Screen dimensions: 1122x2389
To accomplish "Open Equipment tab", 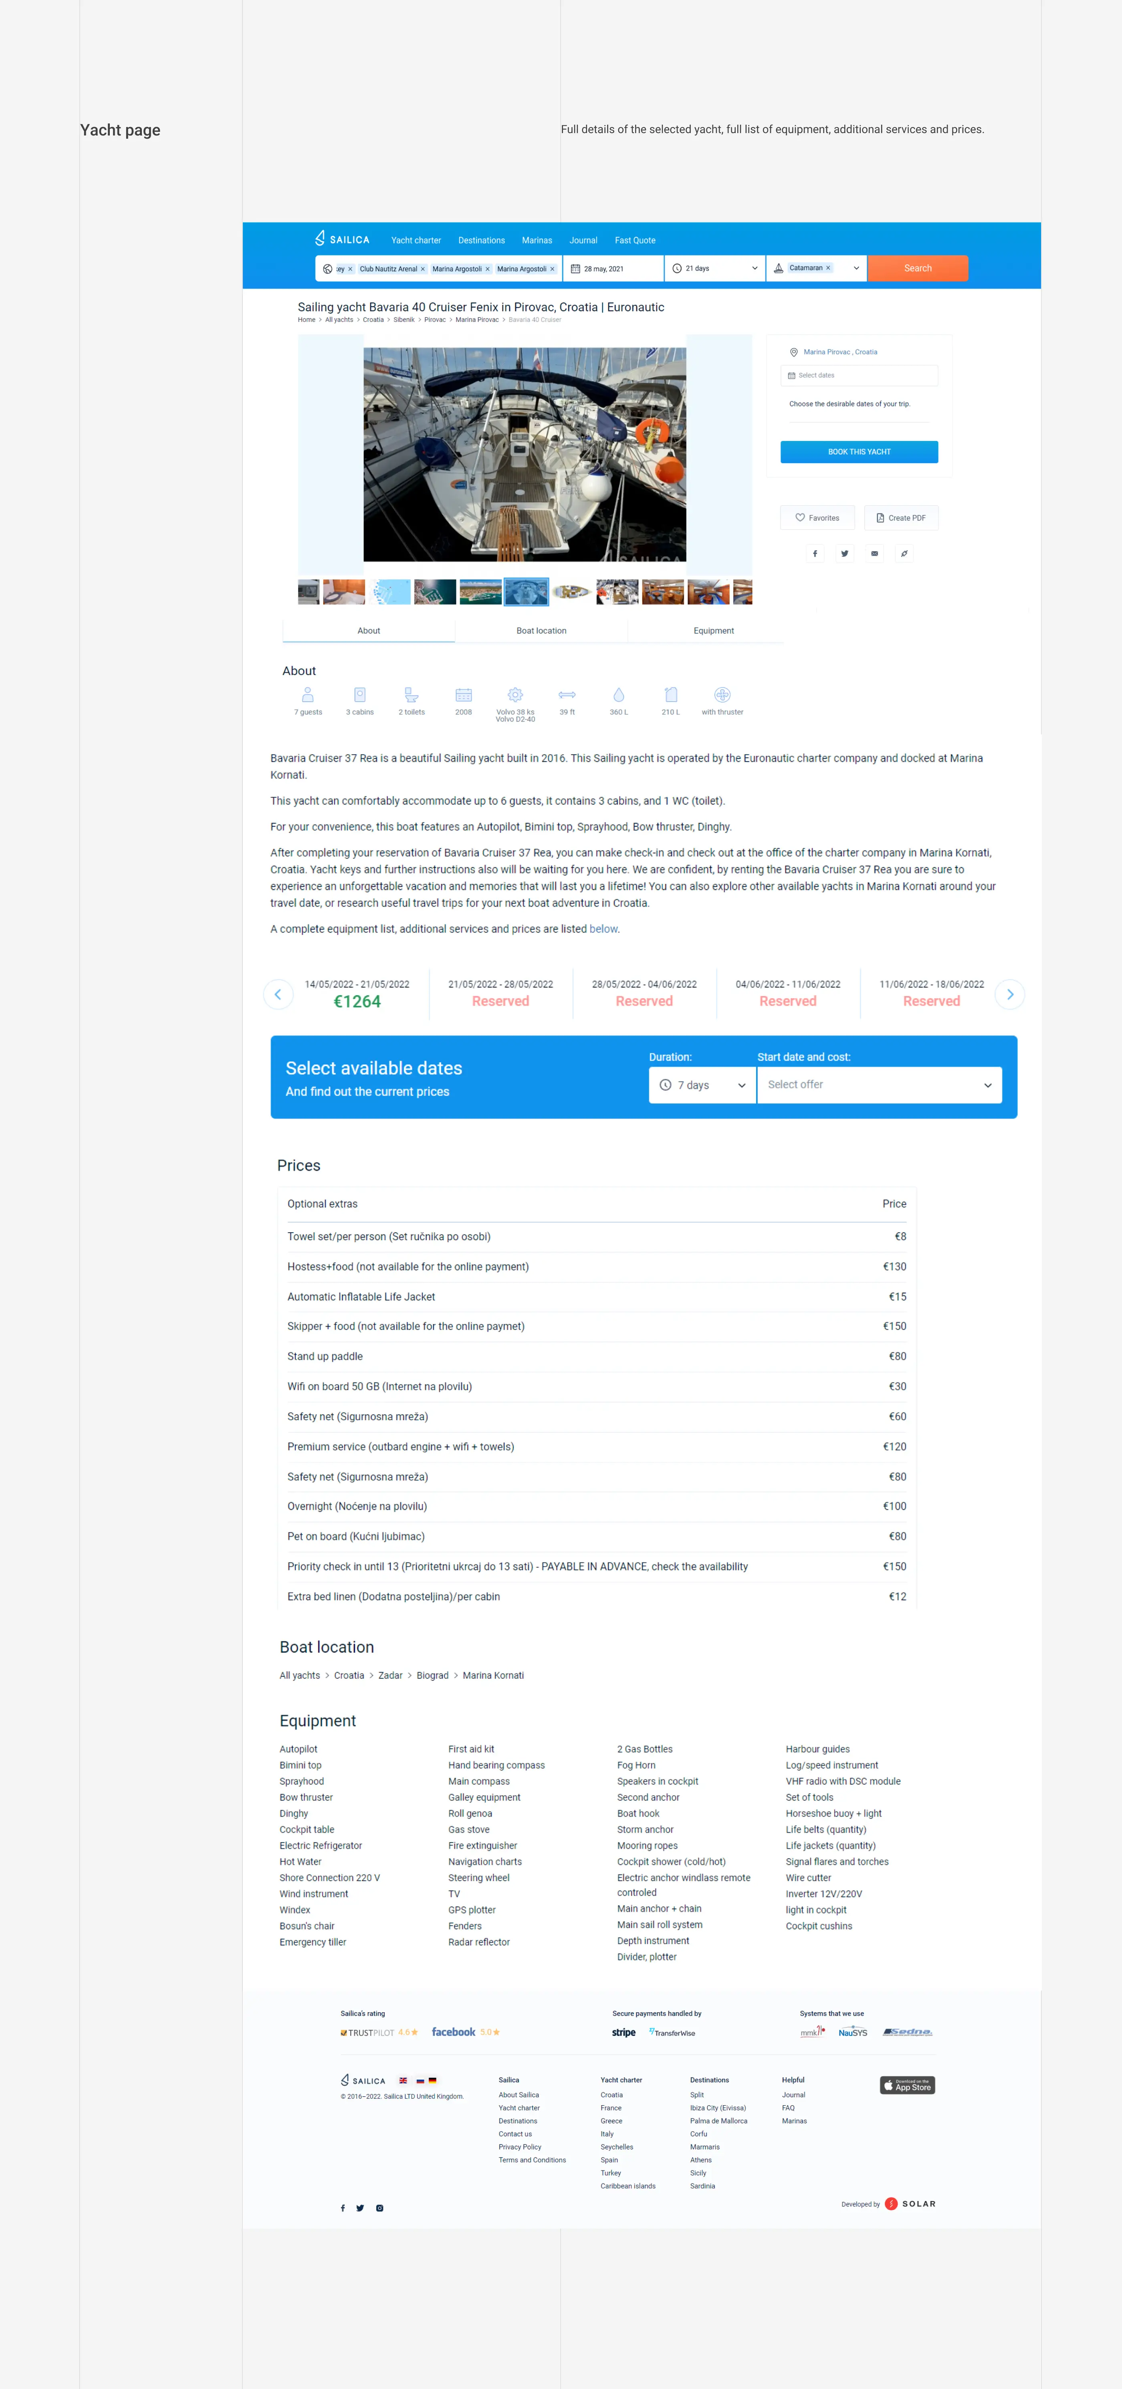I will pyautogui.click(x=713, y=631).
